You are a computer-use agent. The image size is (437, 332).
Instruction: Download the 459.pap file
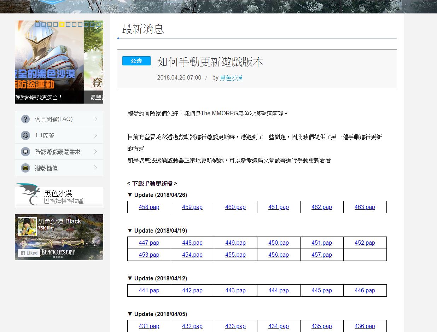point(192,207)
